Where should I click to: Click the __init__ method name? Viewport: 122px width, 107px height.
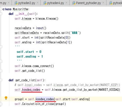pyautogui.click(x=22, y=14)
